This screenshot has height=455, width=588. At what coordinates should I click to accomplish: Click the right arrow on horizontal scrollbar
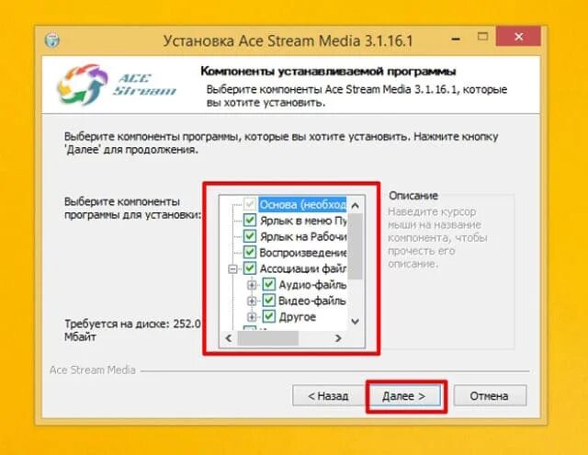tap(338, 338)
